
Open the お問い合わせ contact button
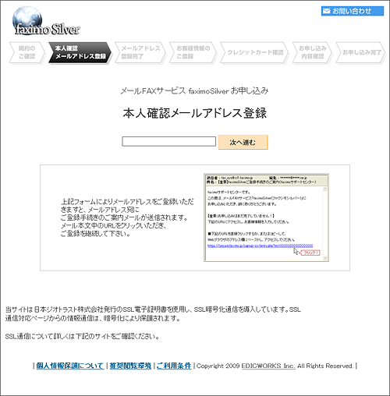click(x=353, y=11)
